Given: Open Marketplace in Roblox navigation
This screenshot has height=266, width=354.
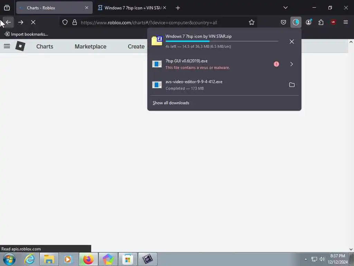Looking at the screenshot, I should (91, 47).
